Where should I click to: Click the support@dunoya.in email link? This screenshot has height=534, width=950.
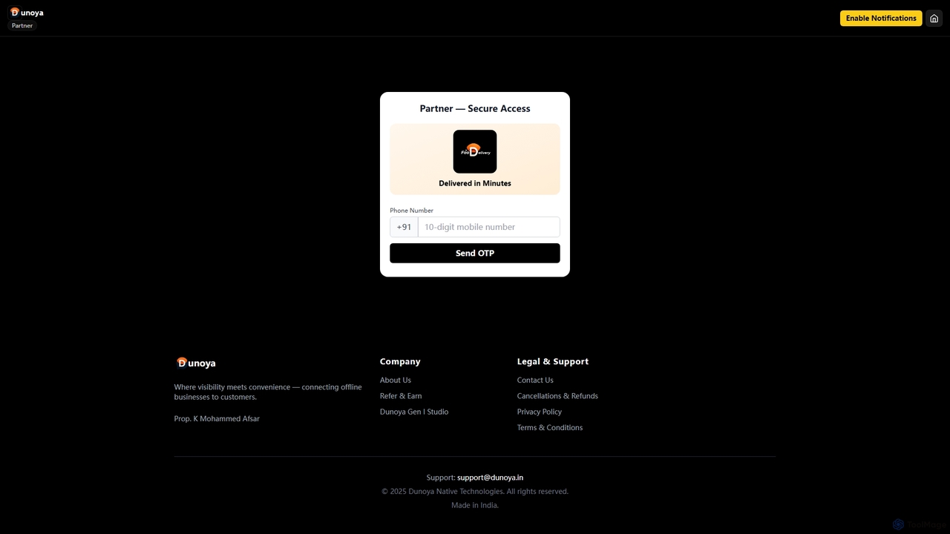[490, 478]
